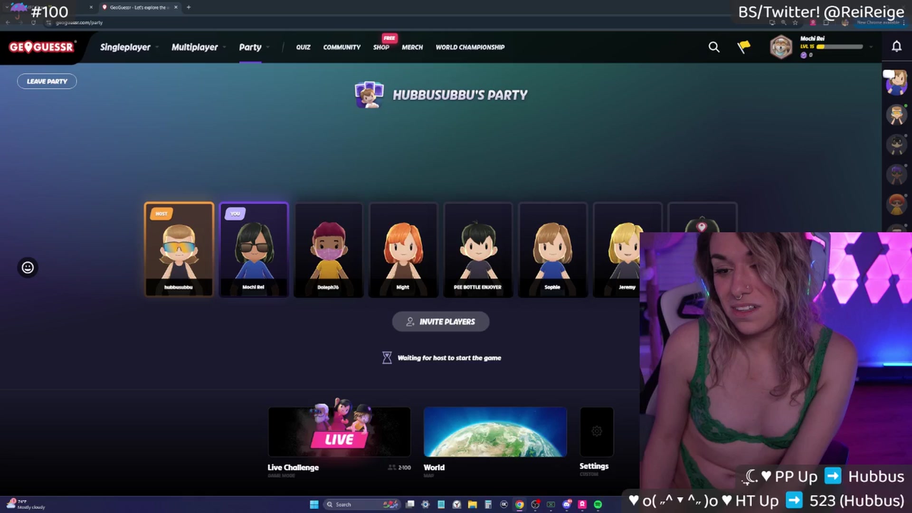Click the Live Challenge game mode tile
The width and height of the screenshot is (912, 513).
tap(339, 432)
